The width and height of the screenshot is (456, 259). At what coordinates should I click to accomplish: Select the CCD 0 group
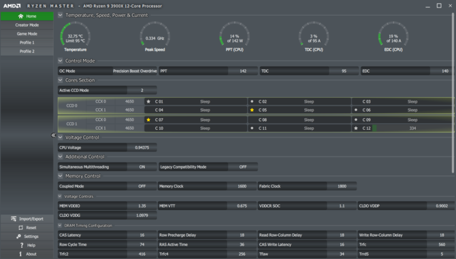pos(72,105)
